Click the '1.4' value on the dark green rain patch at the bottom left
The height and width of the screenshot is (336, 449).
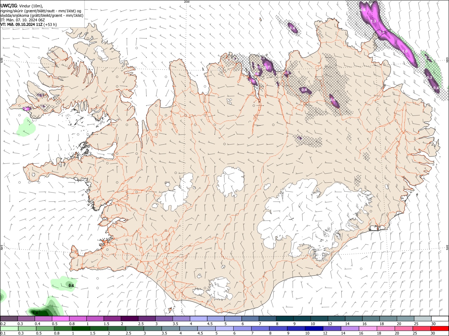tap(35, 313)
